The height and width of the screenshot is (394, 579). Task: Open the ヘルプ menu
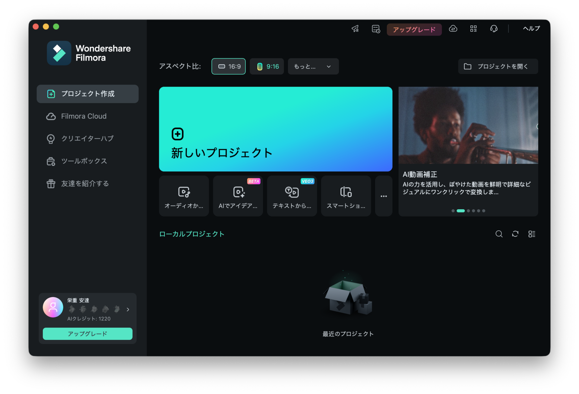531,29
